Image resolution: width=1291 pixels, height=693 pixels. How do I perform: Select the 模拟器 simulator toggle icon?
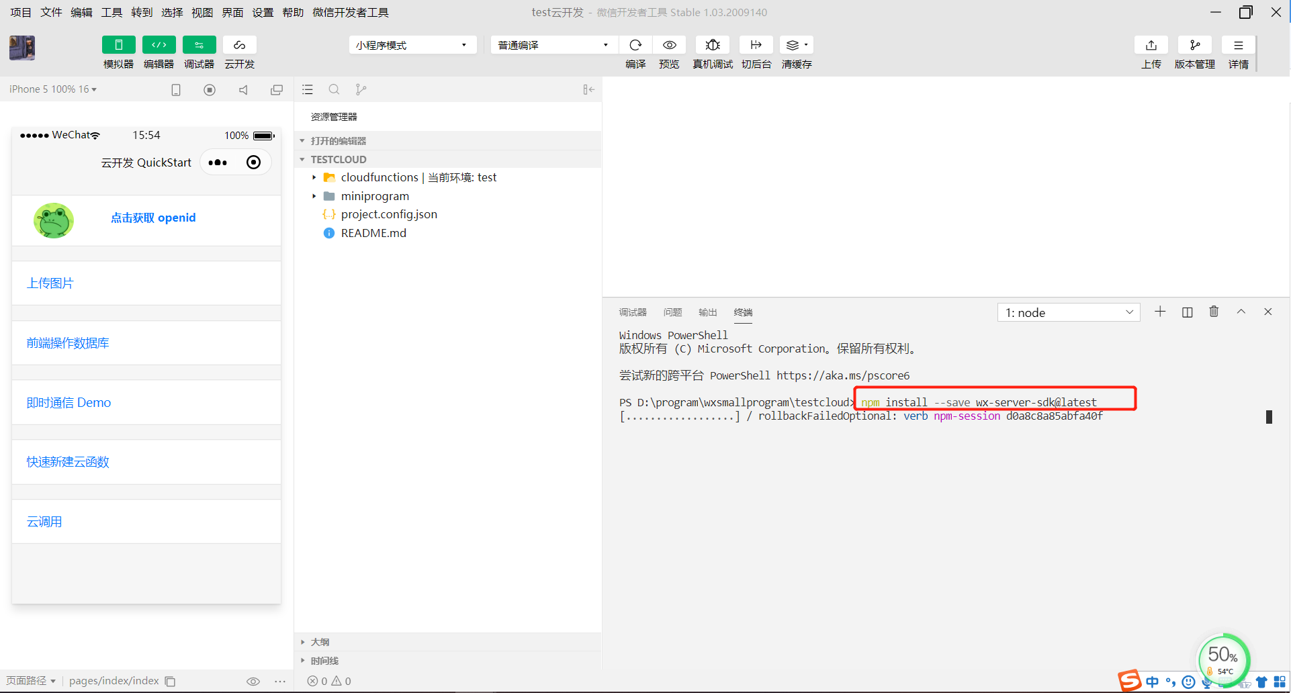(118, 44)
